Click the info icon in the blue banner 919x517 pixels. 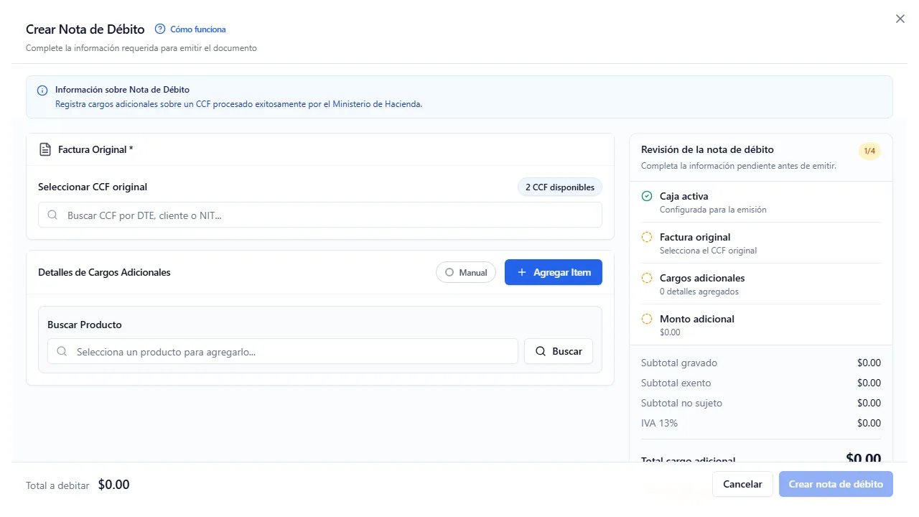[x=42, y=90]
